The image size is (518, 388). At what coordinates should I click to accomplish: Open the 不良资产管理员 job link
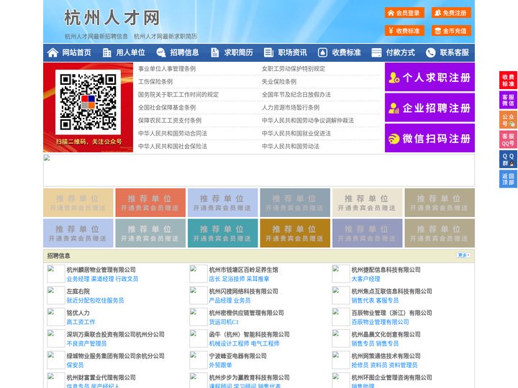coord(86,343)
